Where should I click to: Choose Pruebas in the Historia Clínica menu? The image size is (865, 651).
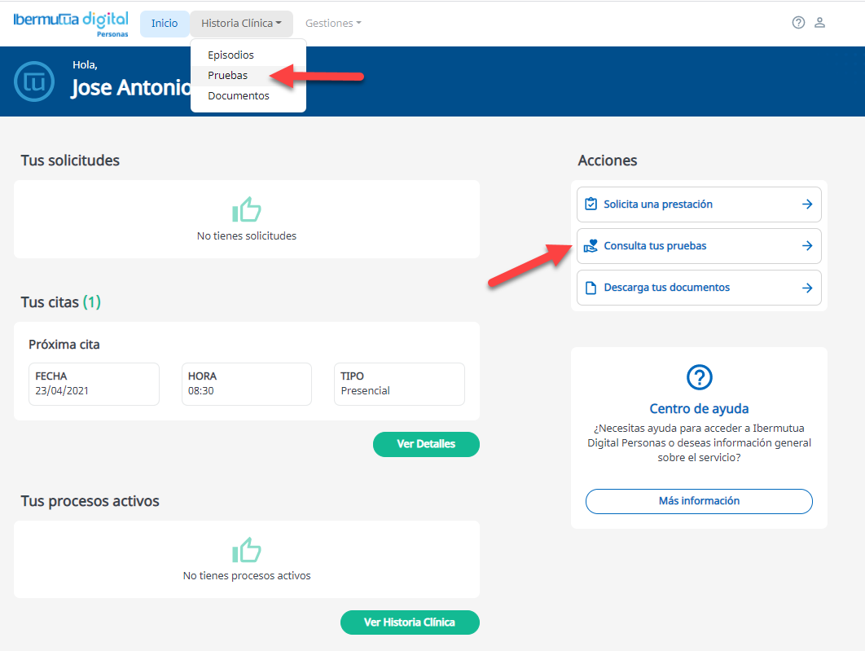click(227, 76)
